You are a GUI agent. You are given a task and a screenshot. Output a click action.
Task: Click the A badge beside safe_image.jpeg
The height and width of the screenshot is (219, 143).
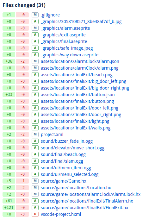coord(35,48)
